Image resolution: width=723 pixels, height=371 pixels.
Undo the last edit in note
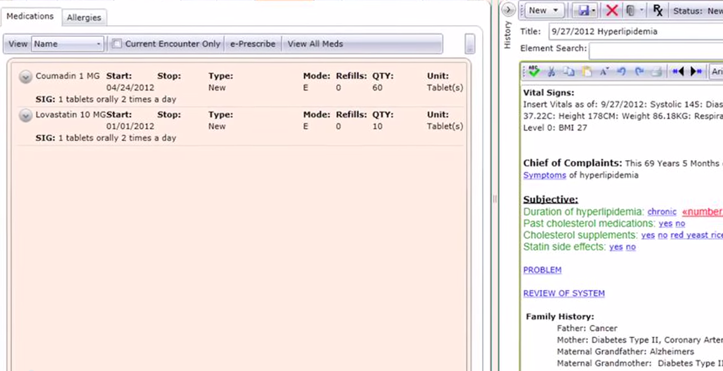621,71
